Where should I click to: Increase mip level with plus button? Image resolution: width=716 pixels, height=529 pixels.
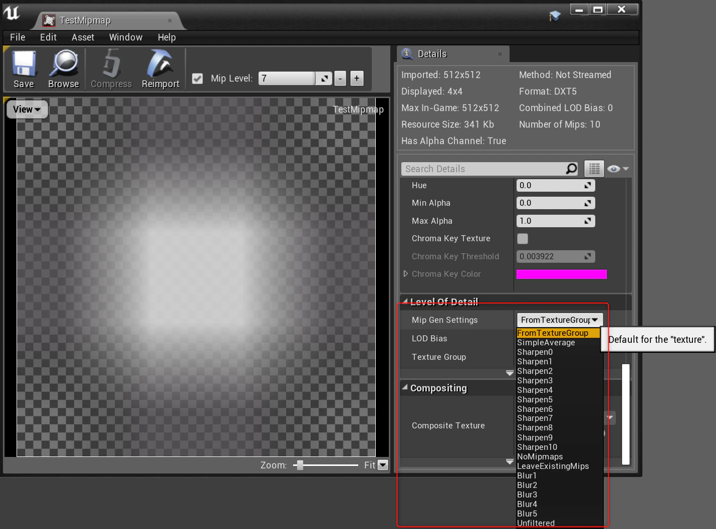point(357,79)
